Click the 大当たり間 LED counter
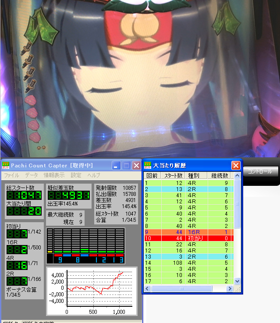Screen dimensions: 280x323 tap(24, 211)
